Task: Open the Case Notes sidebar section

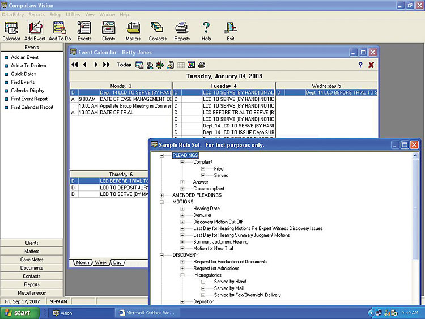Action: [x=32, y=260]
